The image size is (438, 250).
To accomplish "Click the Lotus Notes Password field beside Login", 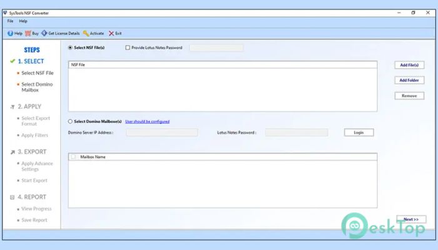I will tap(297, 132).
